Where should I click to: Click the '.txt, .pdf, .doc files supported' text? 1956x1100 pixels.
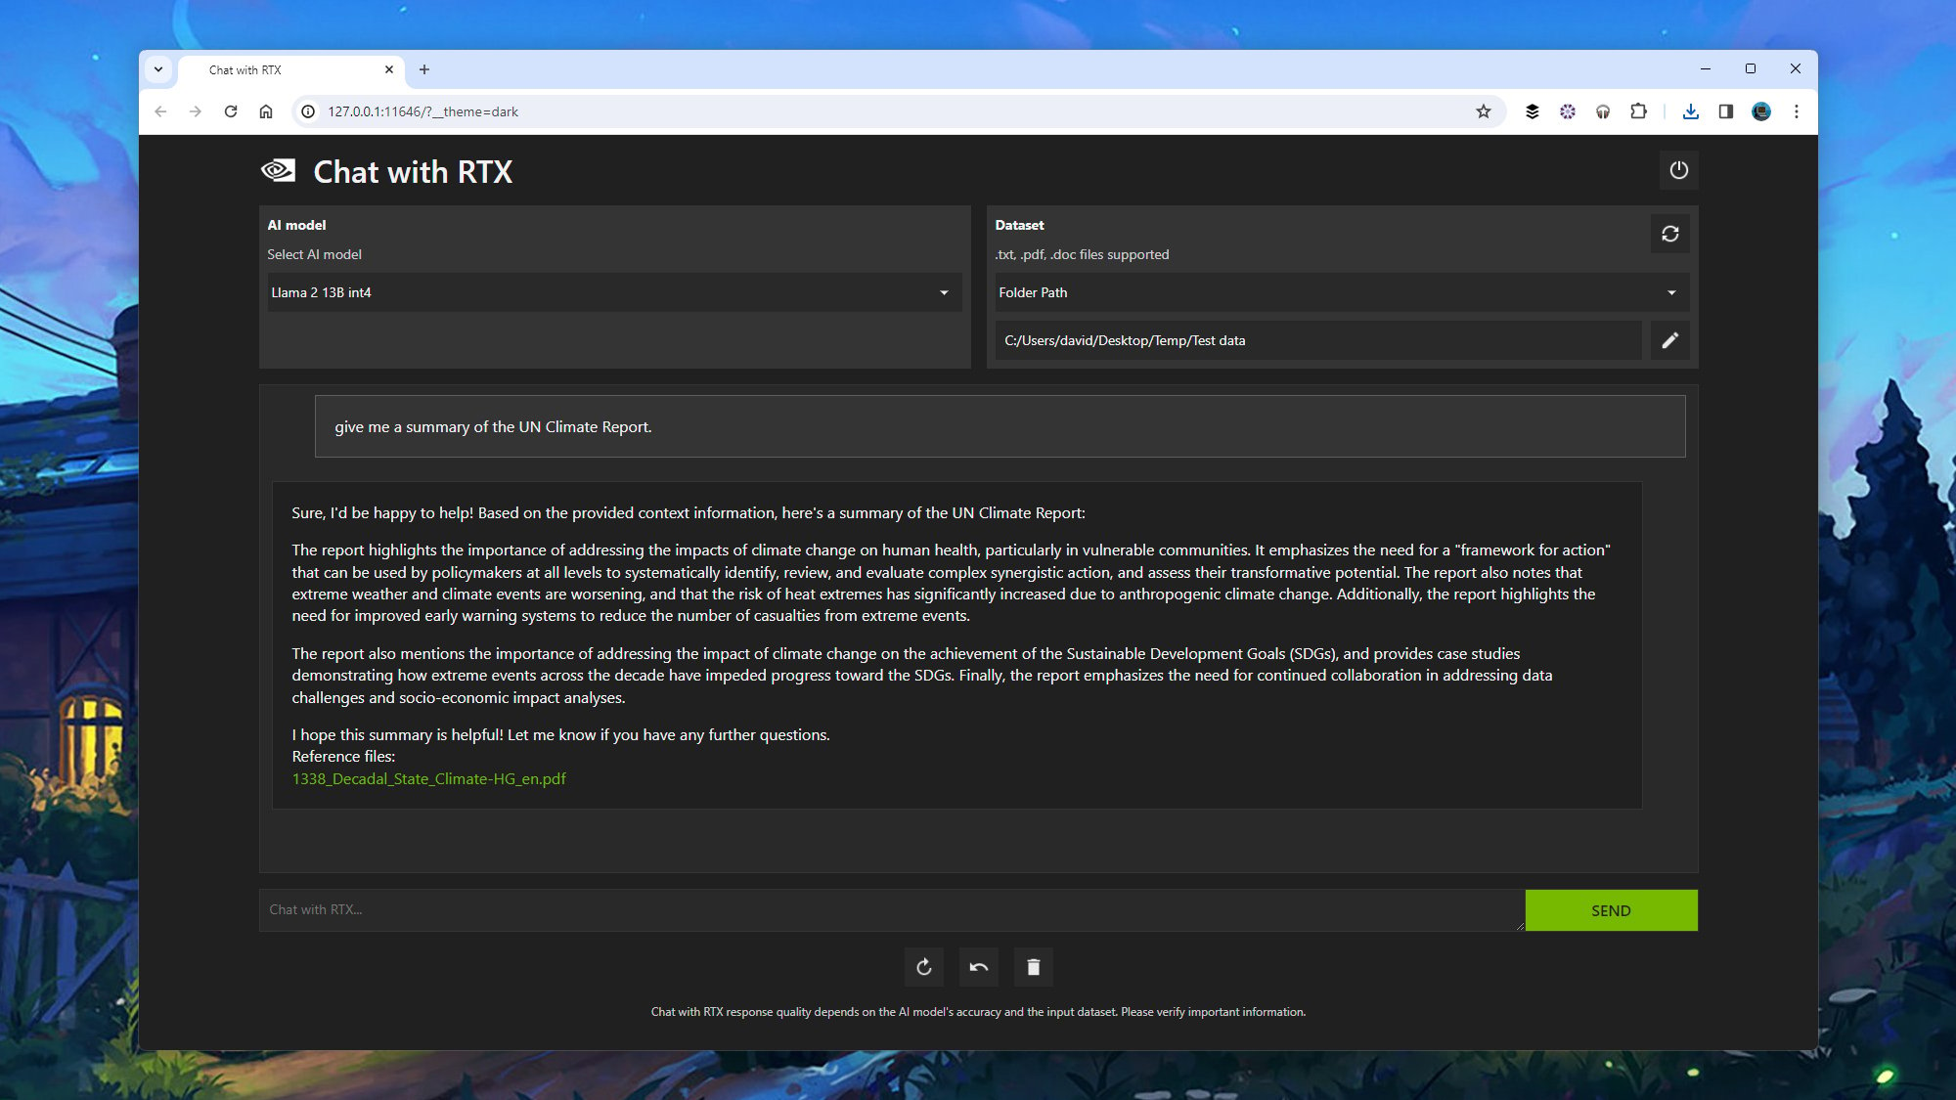click(1082, 254)
